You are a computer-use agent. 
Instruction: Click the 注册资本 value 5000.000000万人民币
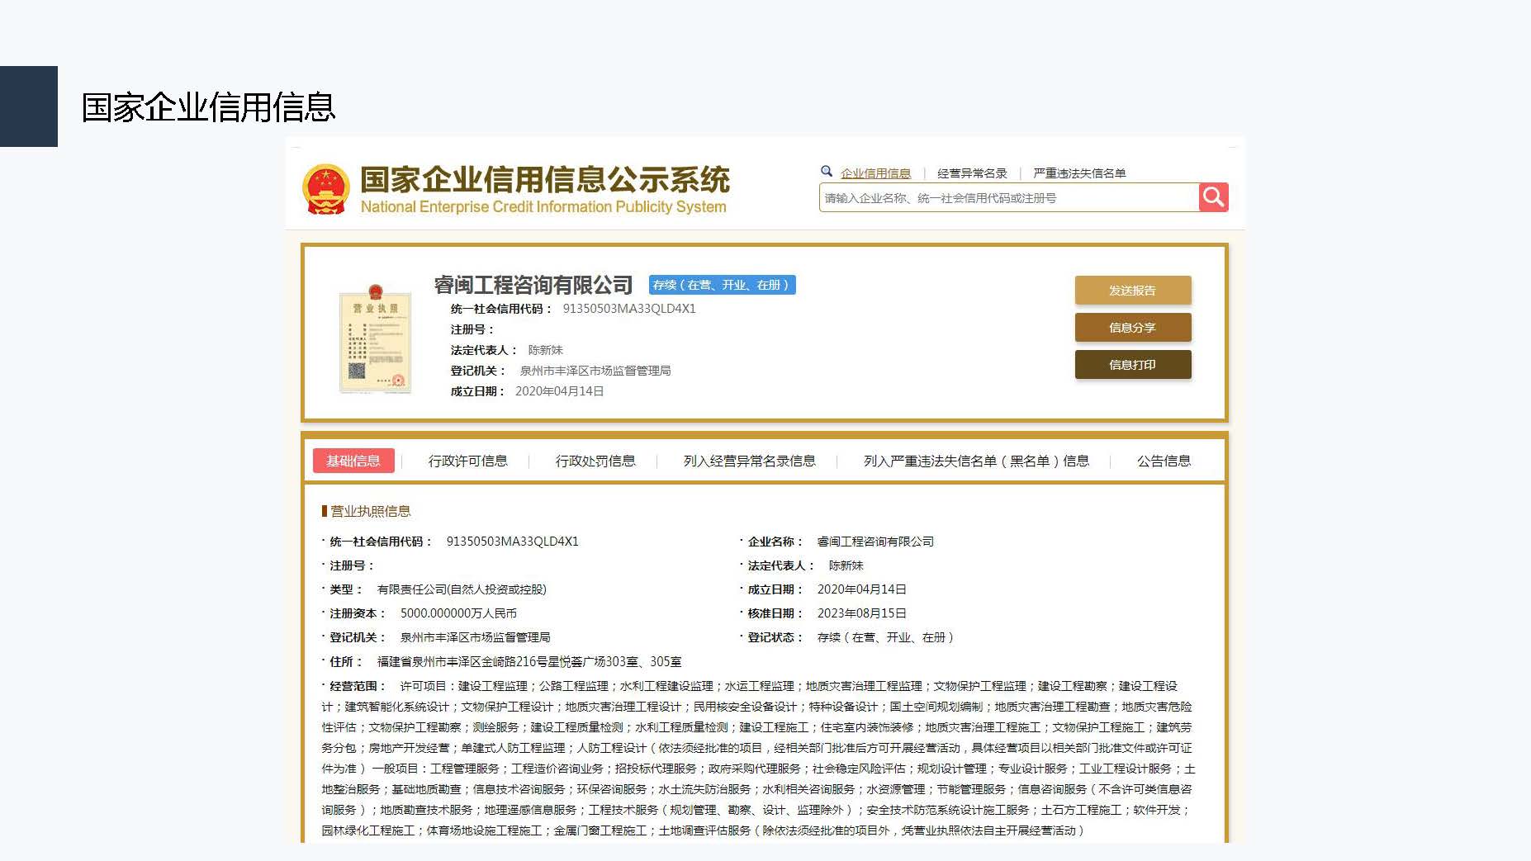point(458,613)
